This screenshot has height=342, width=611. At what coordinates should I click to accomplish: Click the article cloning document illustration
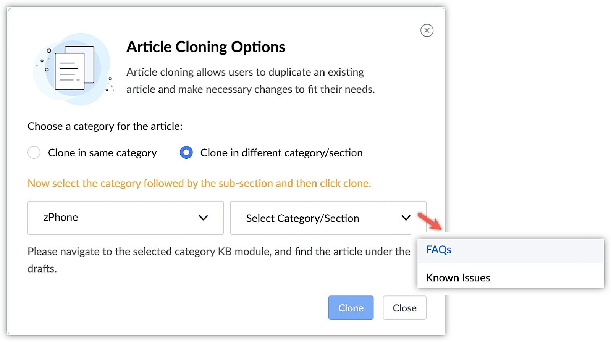pos(74,69)
